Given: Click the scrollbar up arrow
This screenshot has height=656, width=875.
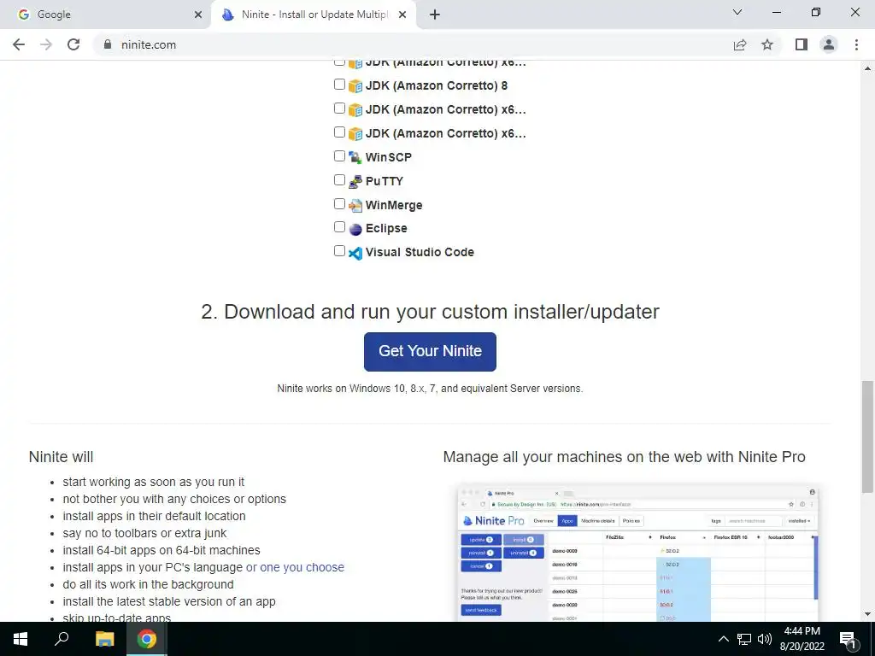Looking at the screenshot, I should [867, 68].
